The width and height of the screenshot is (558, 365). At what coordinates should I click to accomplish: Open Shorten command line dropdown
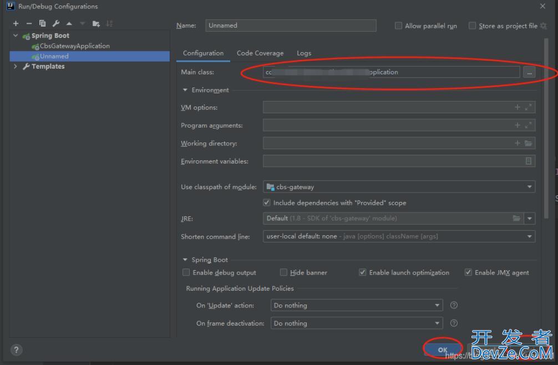click(x=399, y=236)
